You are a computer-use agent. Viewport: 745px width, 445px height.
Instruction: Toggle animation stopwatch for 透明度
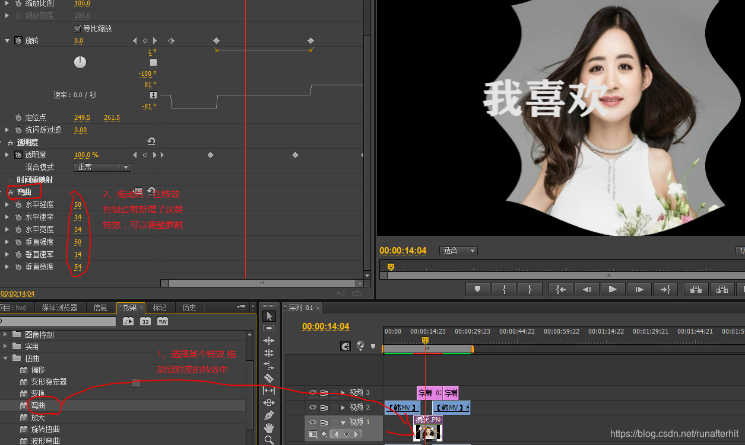coord(18,155)
